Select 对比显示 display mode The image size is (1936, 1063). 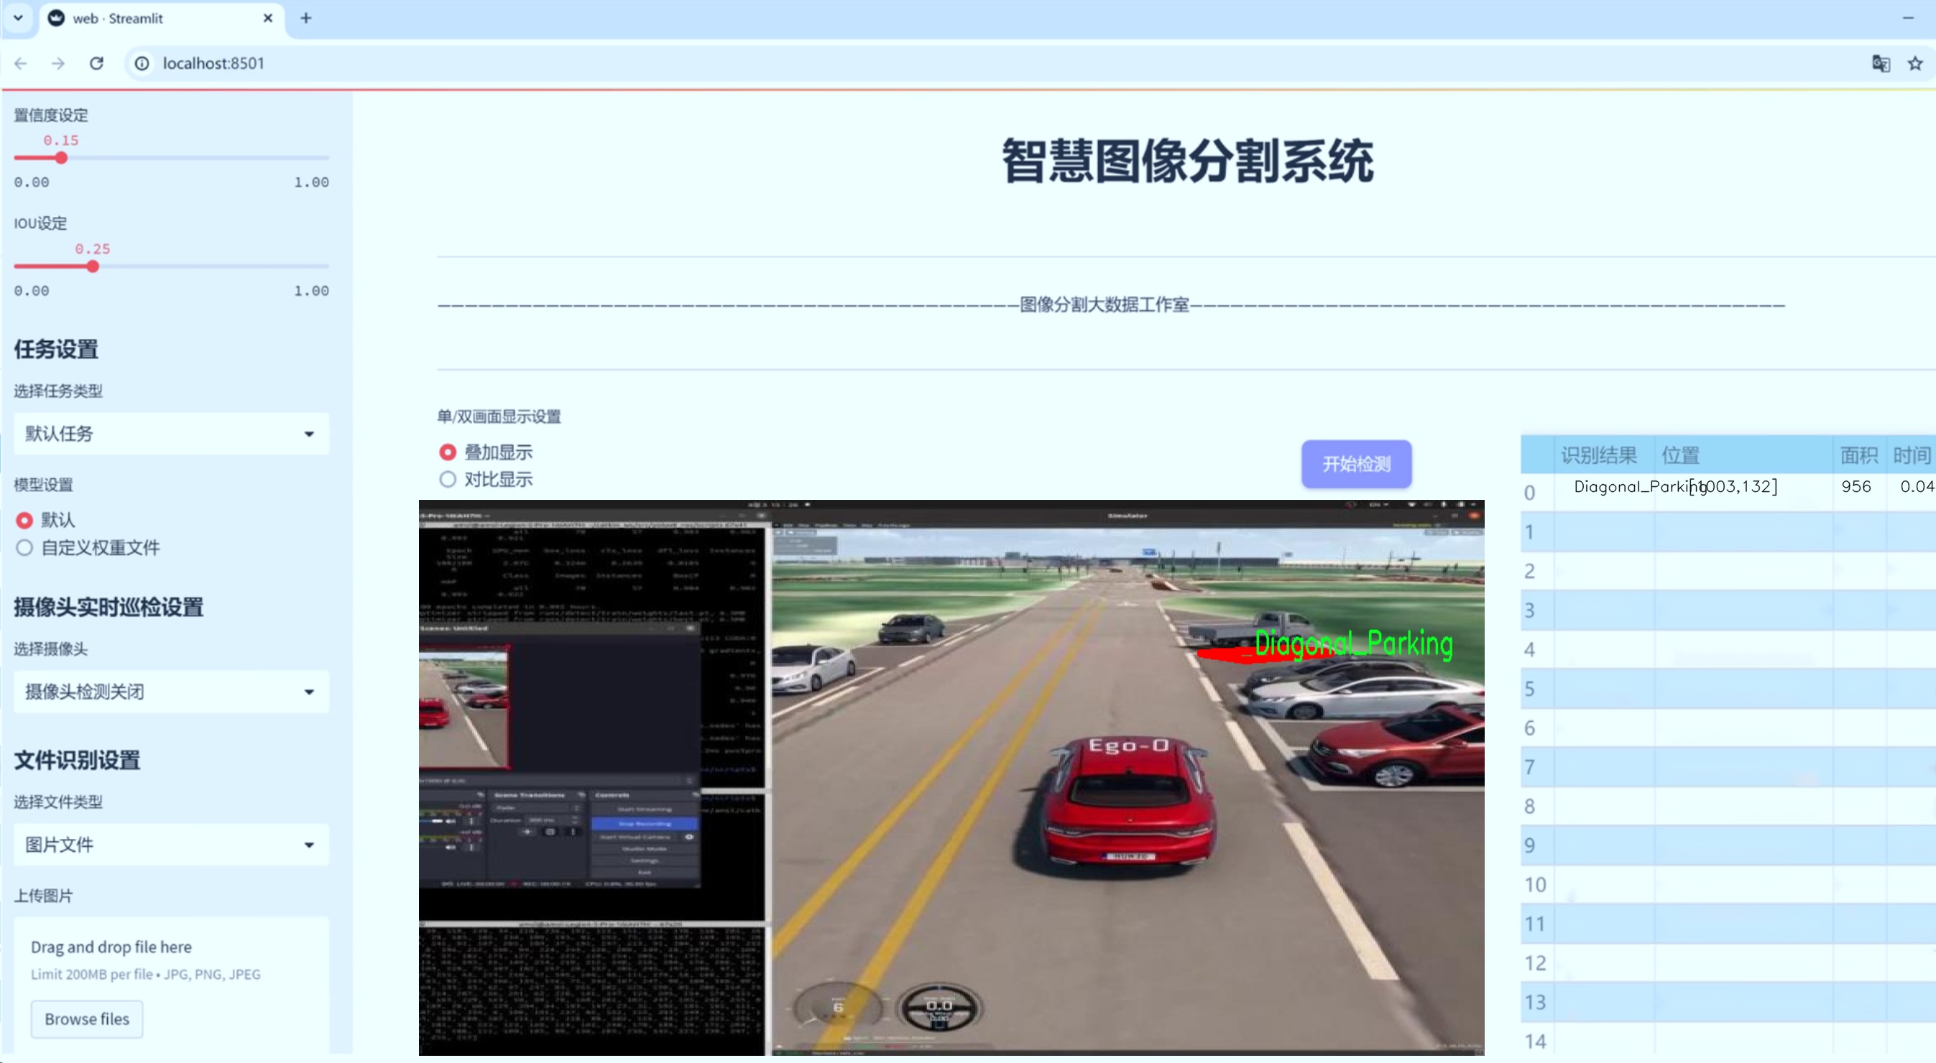(x=448, y=479)
